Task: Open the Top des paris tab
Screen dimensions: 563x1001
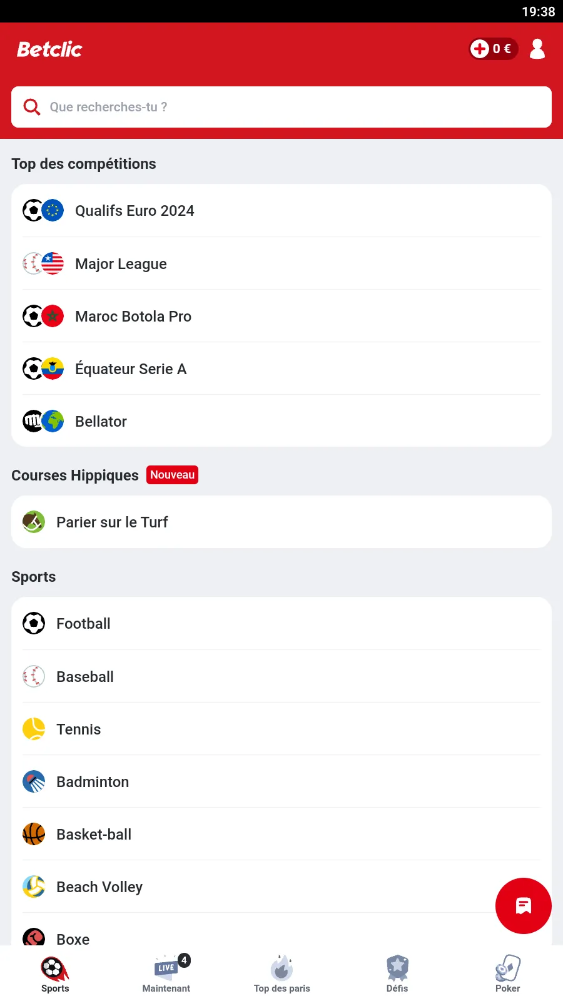Action: (282, 973)
